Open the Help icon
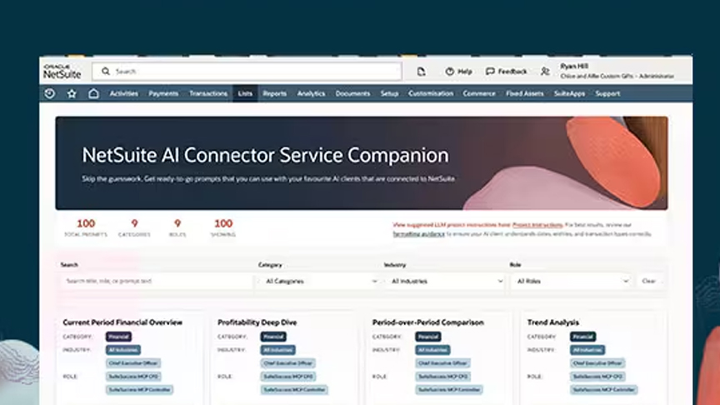This screenshot has height=405, width=720. [449, 72]
